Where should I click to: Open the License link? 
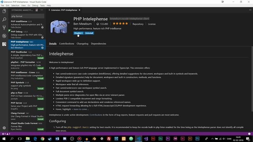pyautogui.click(x=152, y=24)
